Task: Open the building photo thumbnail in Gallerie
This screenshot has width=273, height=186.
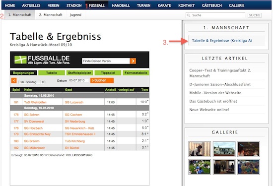Action: click(x=224, y=149)
